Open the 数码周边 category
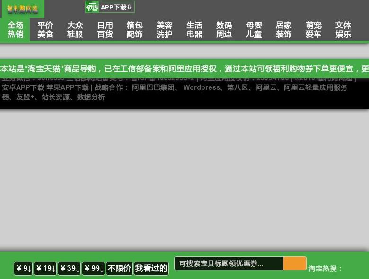The image size is (369, 279). coord(224,30)
